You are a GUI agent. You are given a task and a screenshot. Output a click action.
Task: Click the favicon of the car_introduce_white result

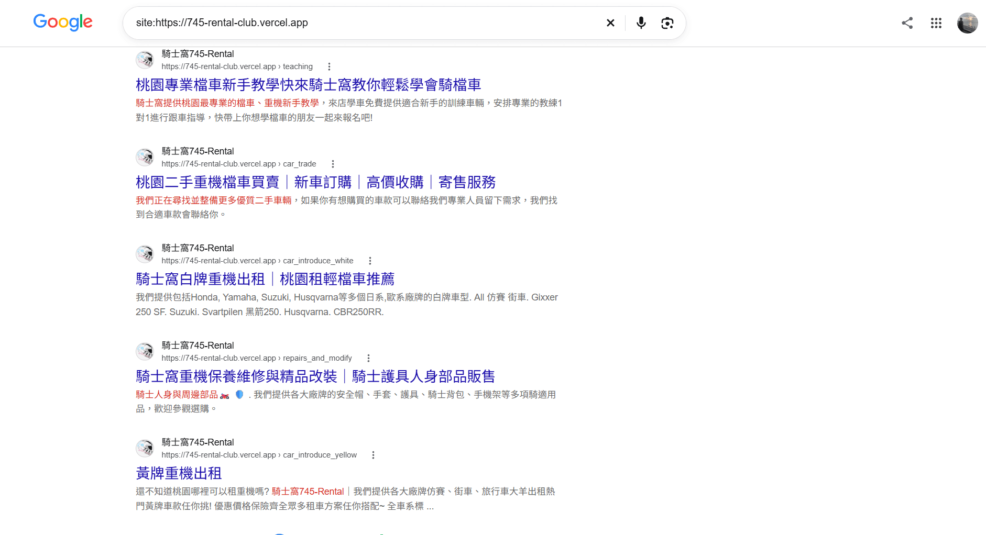[145, 254]
